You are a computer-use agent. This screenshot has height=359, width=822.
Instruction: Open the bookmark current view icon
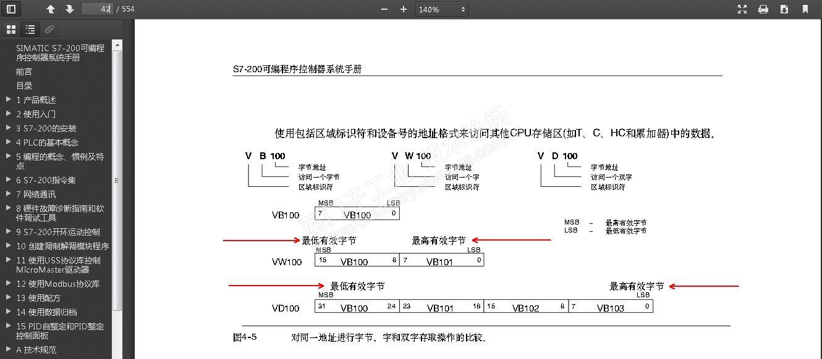(x=805, y=9)
